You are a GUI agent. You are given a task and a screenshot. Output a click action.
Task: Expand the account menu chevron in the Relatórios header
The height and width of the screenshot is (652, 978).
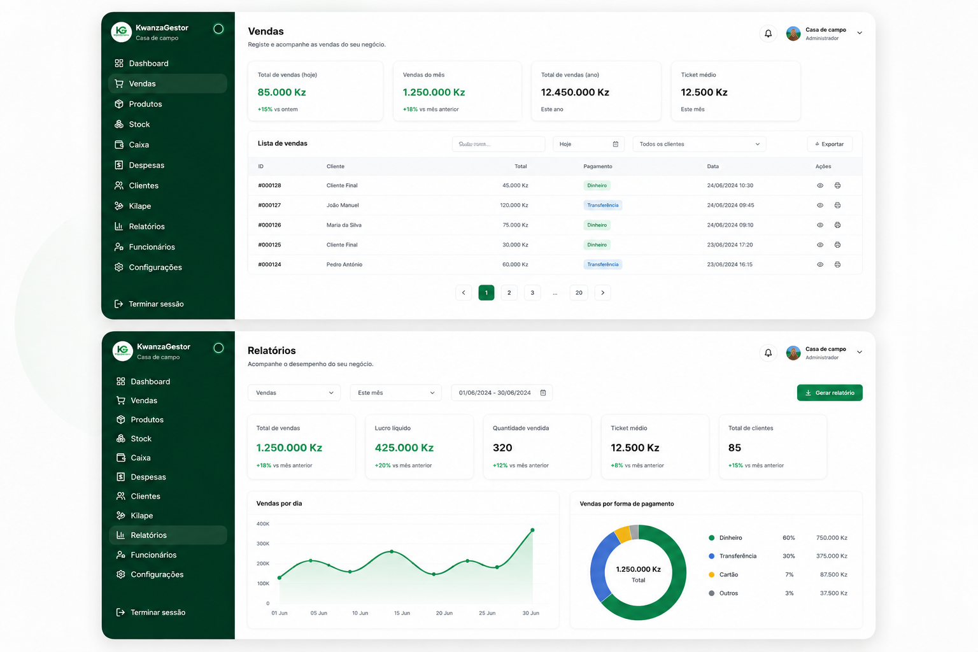tap(860, 352)
